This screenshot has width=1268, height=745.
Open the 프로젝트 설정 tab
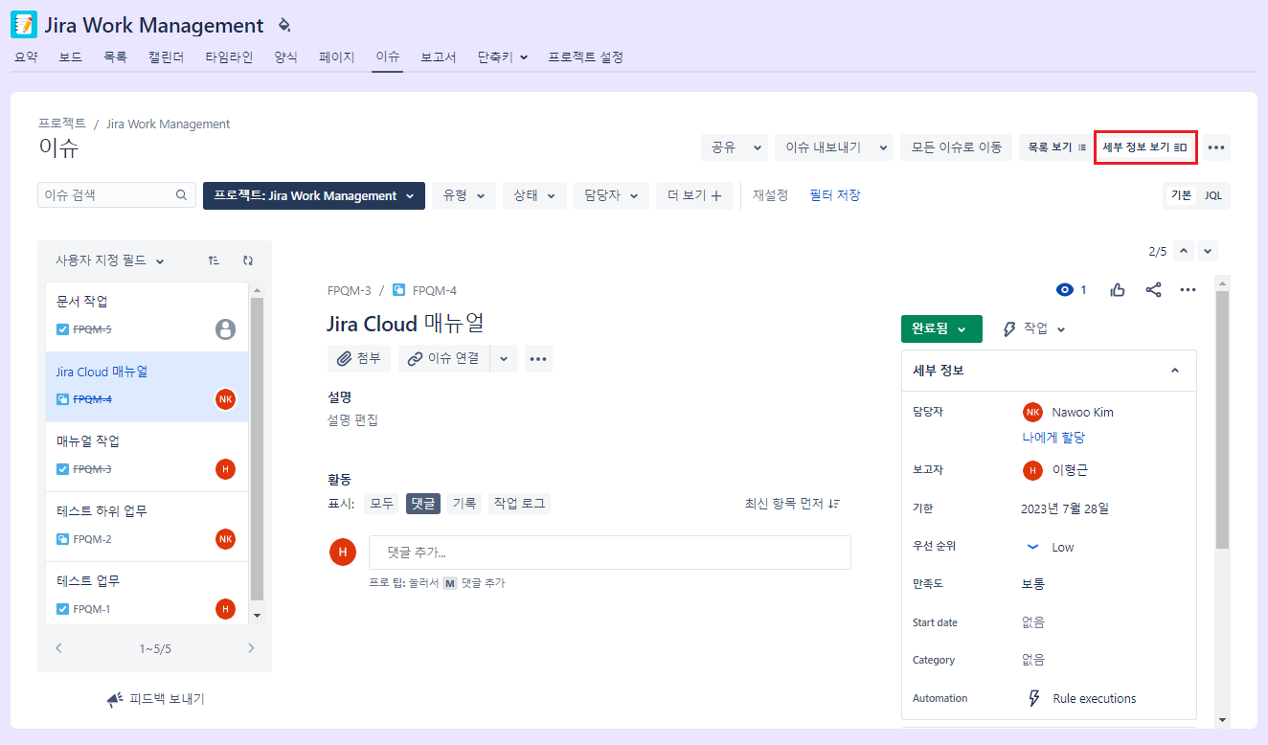585,57
